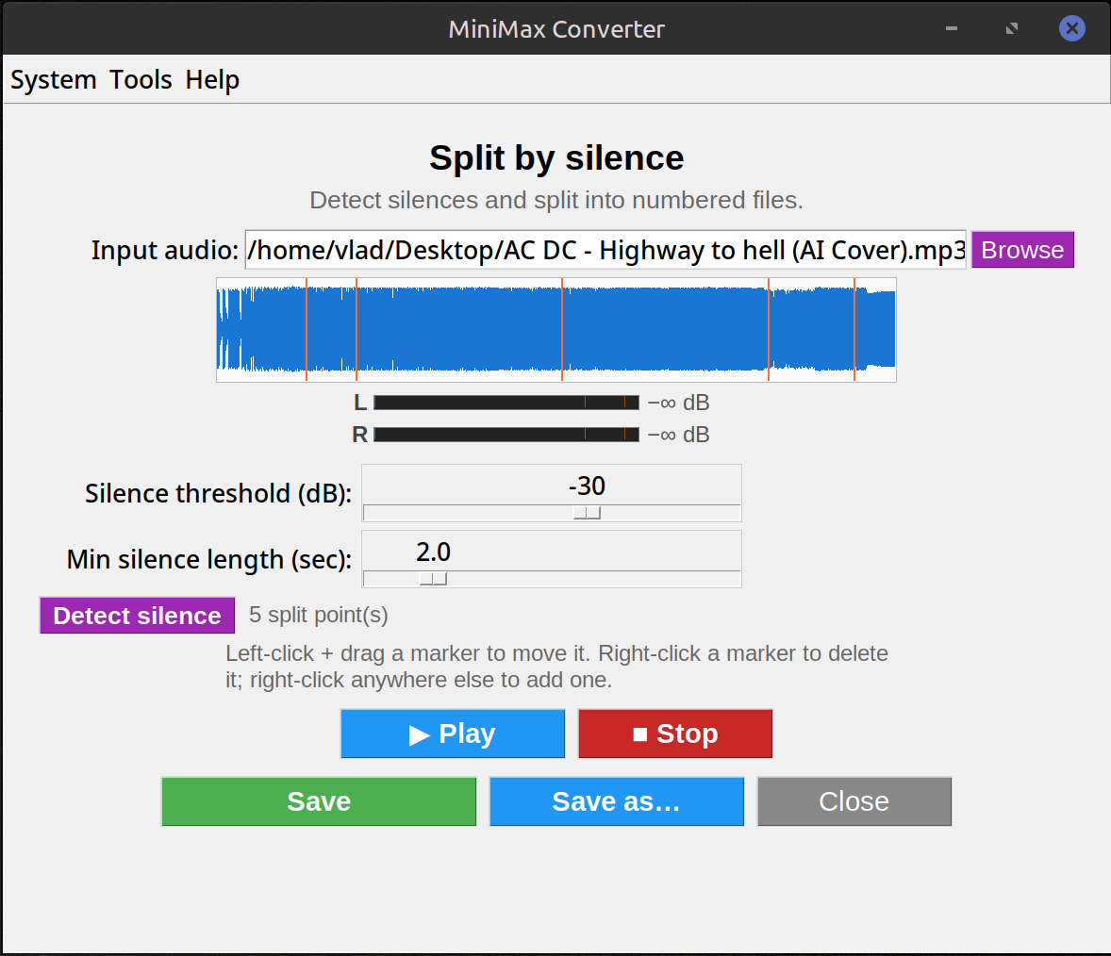
Task: Click the -30 threshold value
Action: (587, 486)
